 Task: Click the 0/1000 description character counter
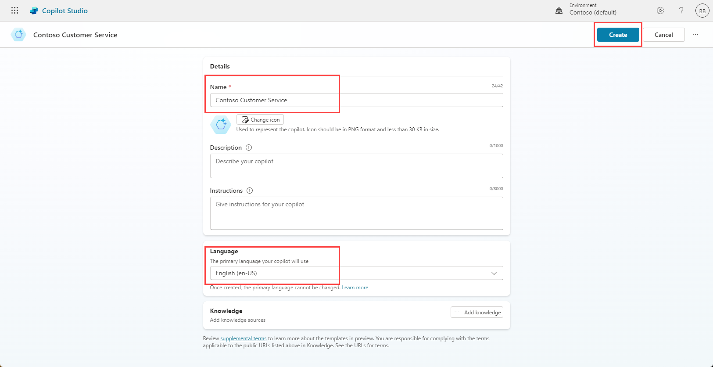[496, 146]
